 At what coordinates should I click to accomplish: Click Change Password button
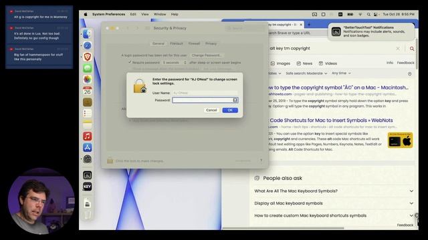(x=207, y=55)
